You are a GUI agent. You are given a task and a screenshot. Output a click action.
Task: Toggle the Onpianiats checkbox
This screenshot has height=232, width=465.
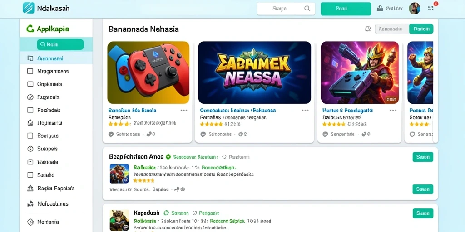(x=30, y=84)
